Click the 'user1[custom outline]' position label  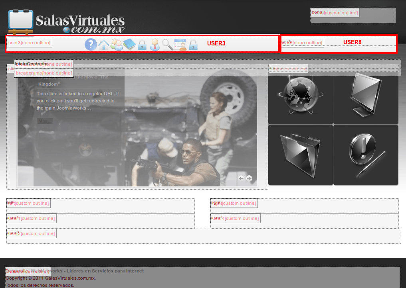(32, 218)
